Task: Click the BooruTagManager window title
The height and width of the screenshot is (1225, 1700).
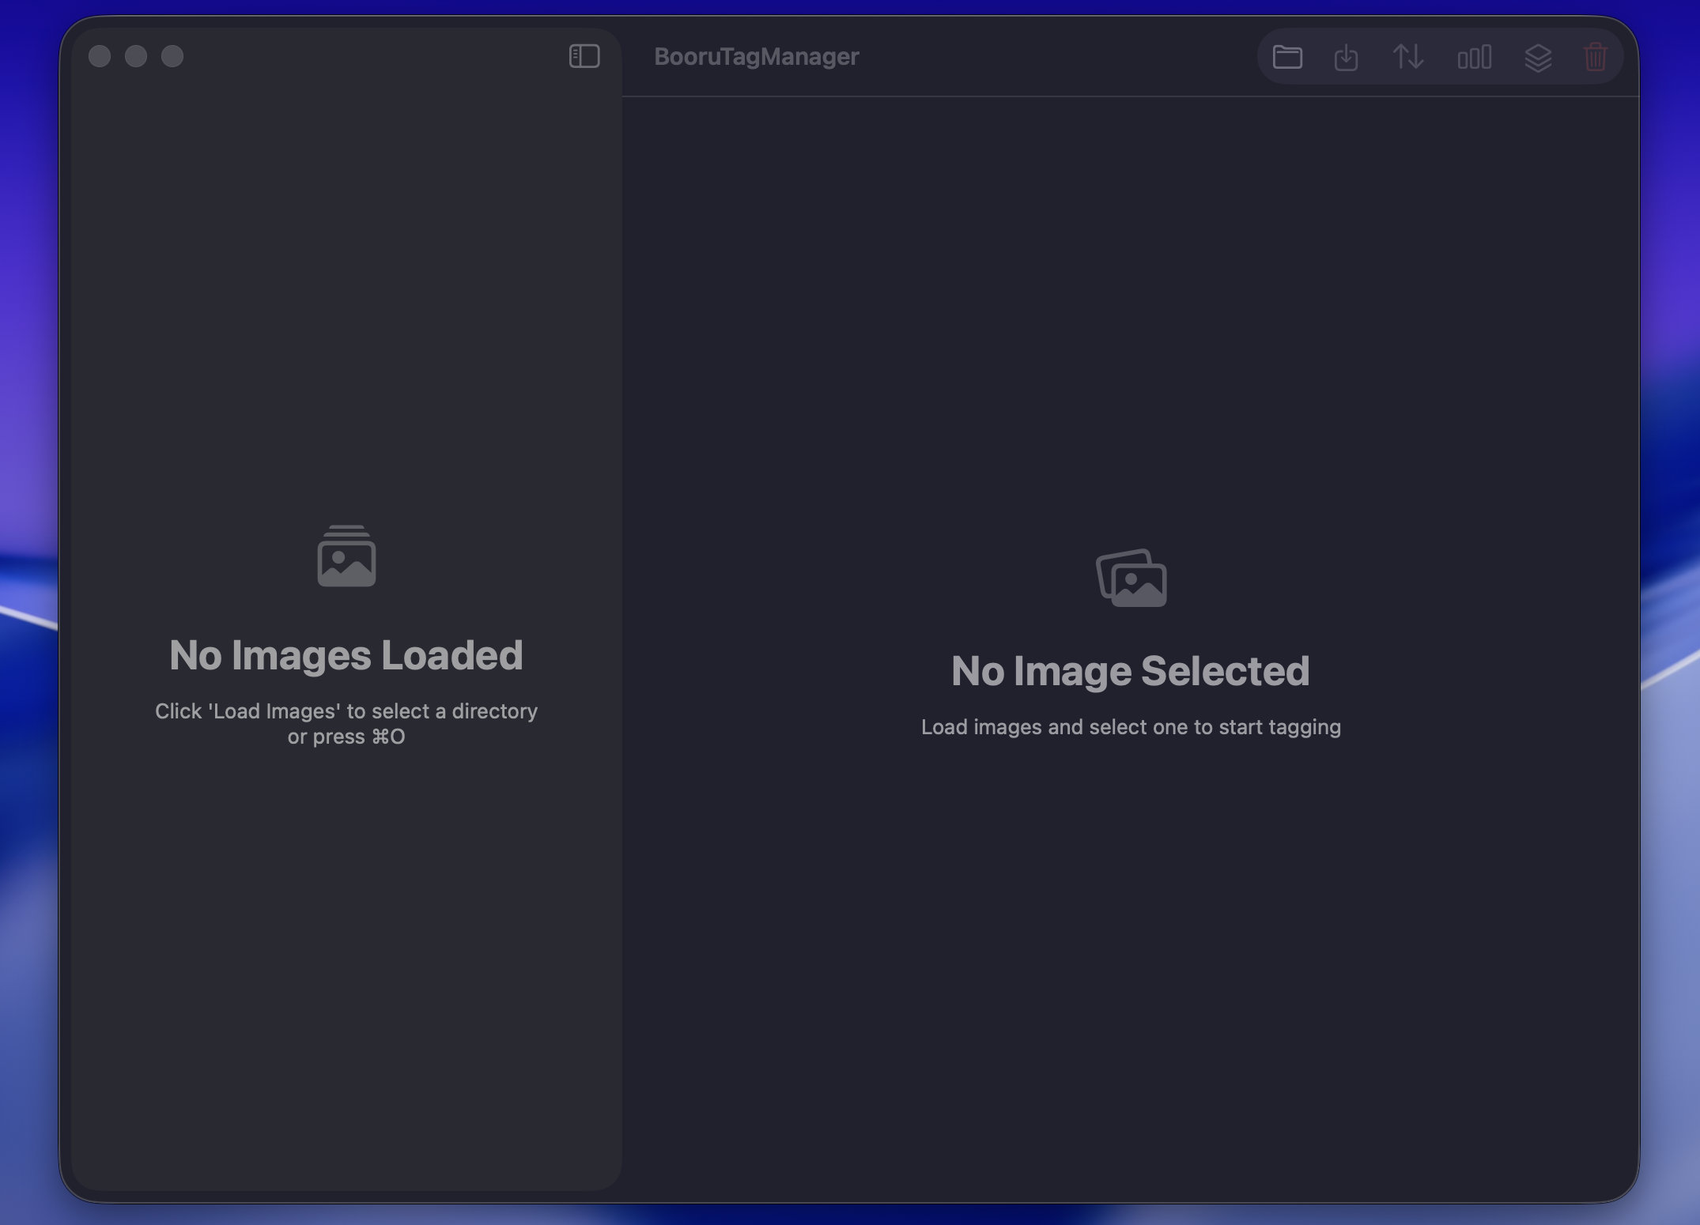Action: pyautogui.click(x=757, y=57)
